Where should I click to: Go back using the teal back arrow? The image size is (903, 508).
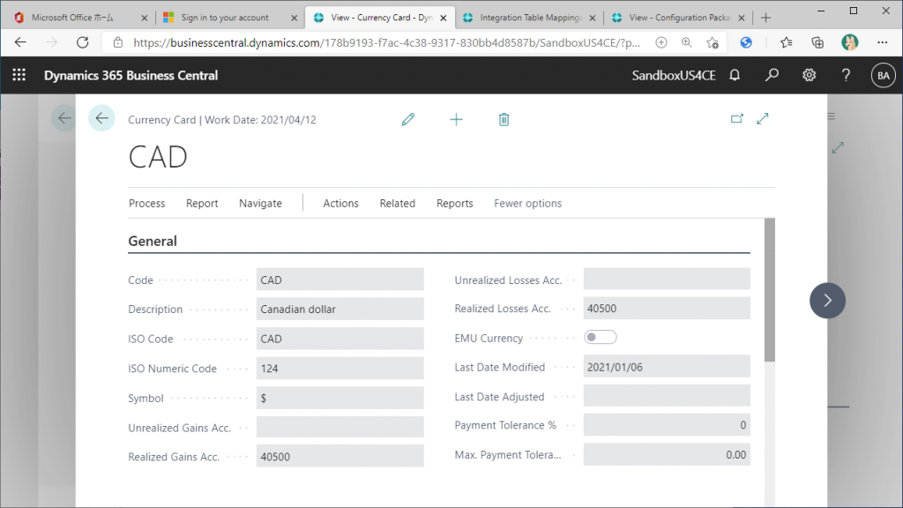102,119
